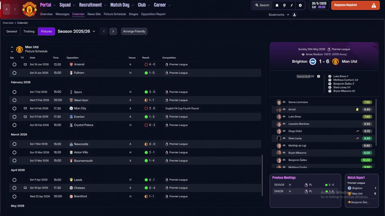Click Amad's yellow card icon
Viewport: 385px width, 216px height.
tap(357, 110)
